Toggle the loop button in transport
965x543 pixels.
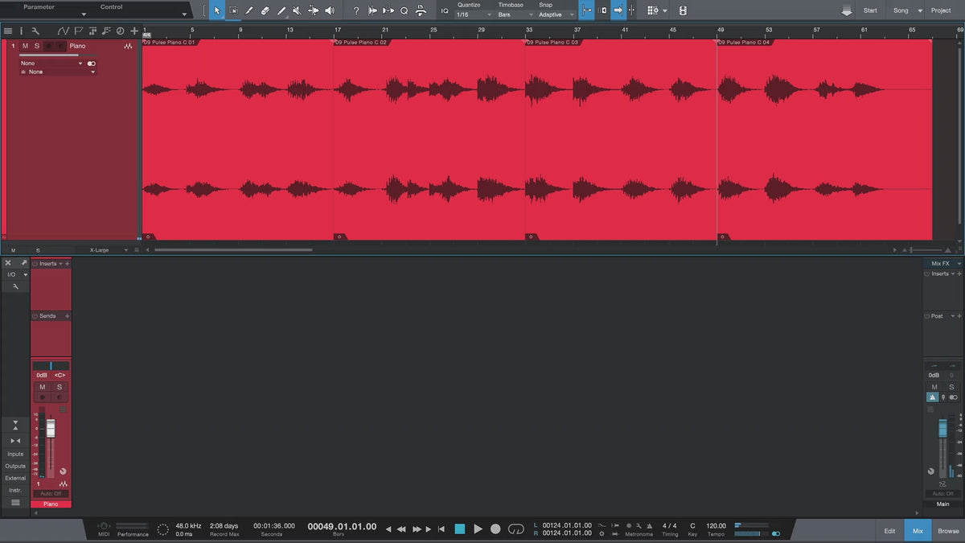point(516,529)
